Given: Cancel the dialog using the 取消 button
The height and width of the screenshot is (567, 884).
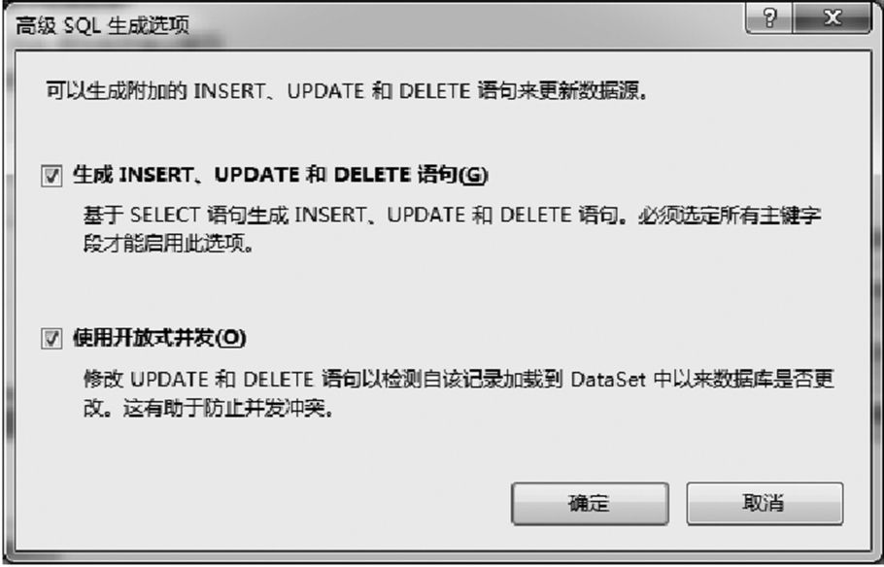Looking at the screenshot, I should pos(765,503).
